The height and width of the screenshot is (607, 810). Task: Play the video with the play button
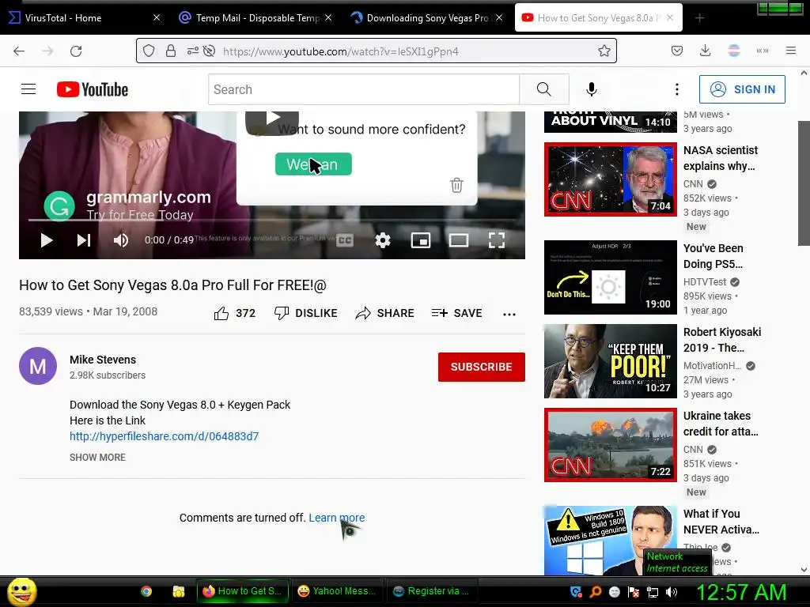click(x=47, y=240)
